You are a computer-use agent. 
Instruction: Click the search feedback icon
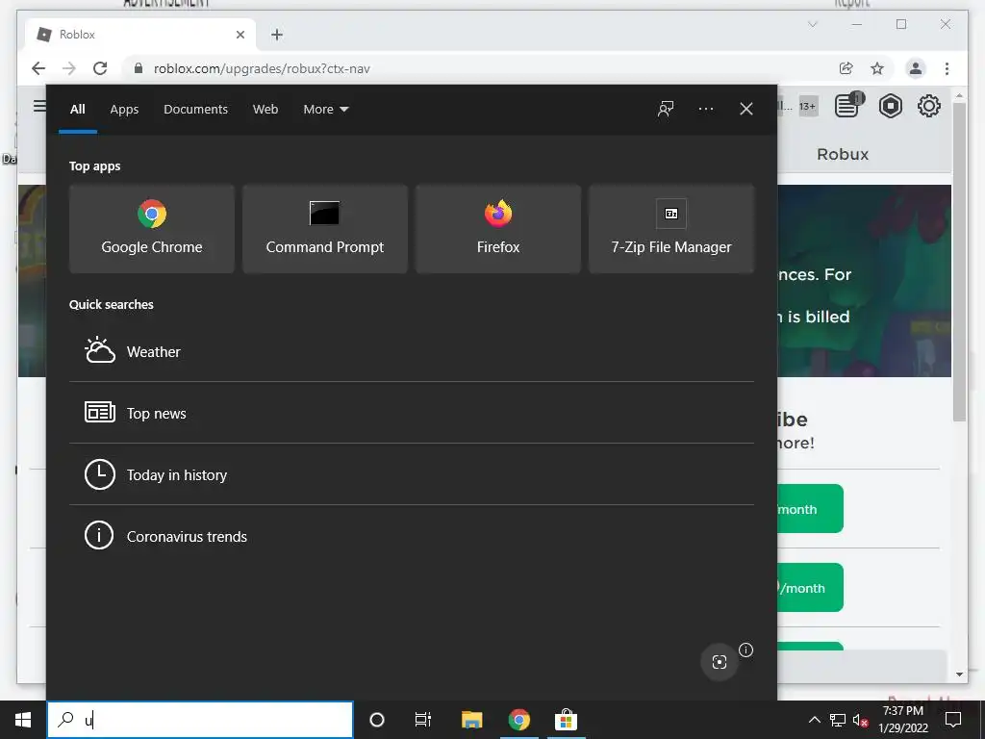pyautogui.click(x=666, y=109)
